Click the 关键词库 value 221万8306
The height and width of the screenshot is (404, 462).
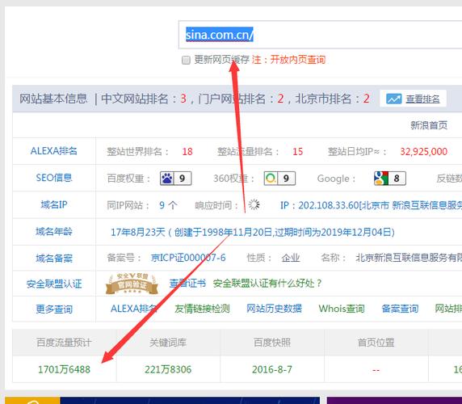[x=168, y=369]
